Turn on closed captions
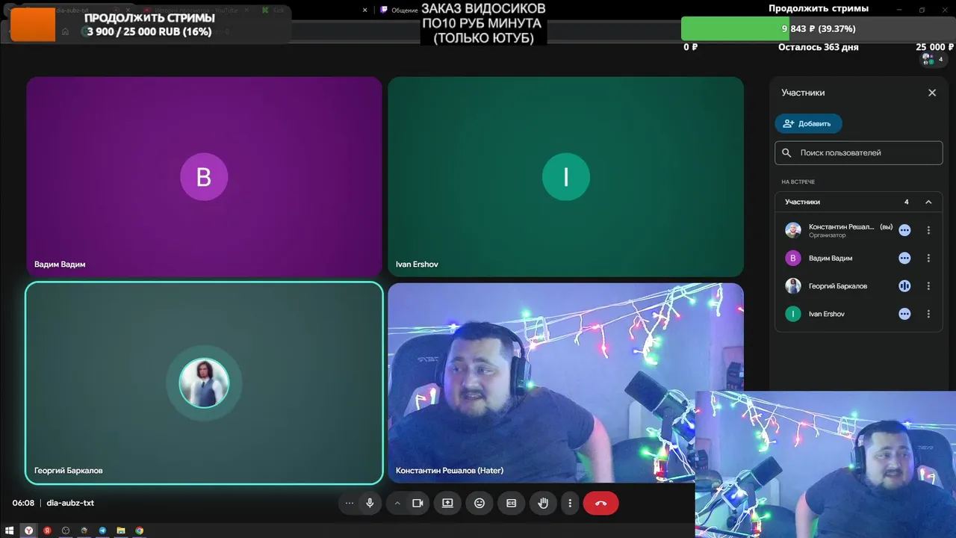This screenshot has height=538, width=956. coord(512,503)
